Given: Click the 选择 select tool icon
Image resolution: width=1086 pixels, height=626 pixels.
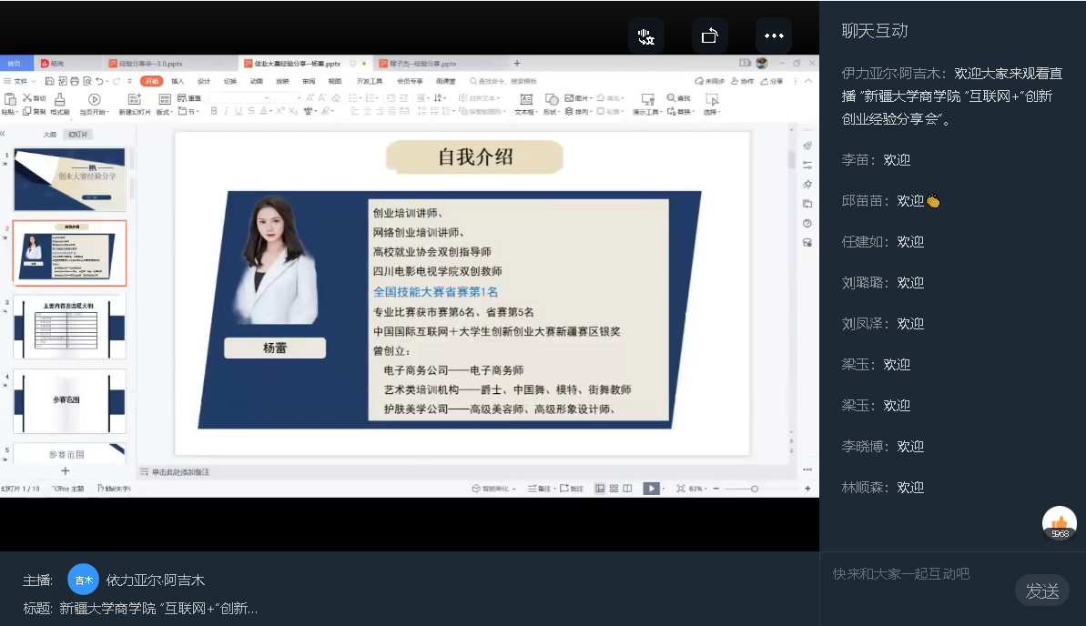Looking at the screenshot, I should 711,100.
